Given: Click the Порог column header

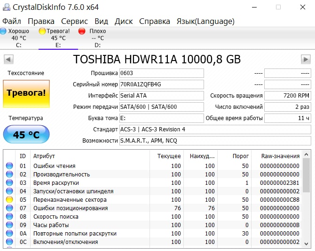Looking at the screenshot, I should click(234, 156).
